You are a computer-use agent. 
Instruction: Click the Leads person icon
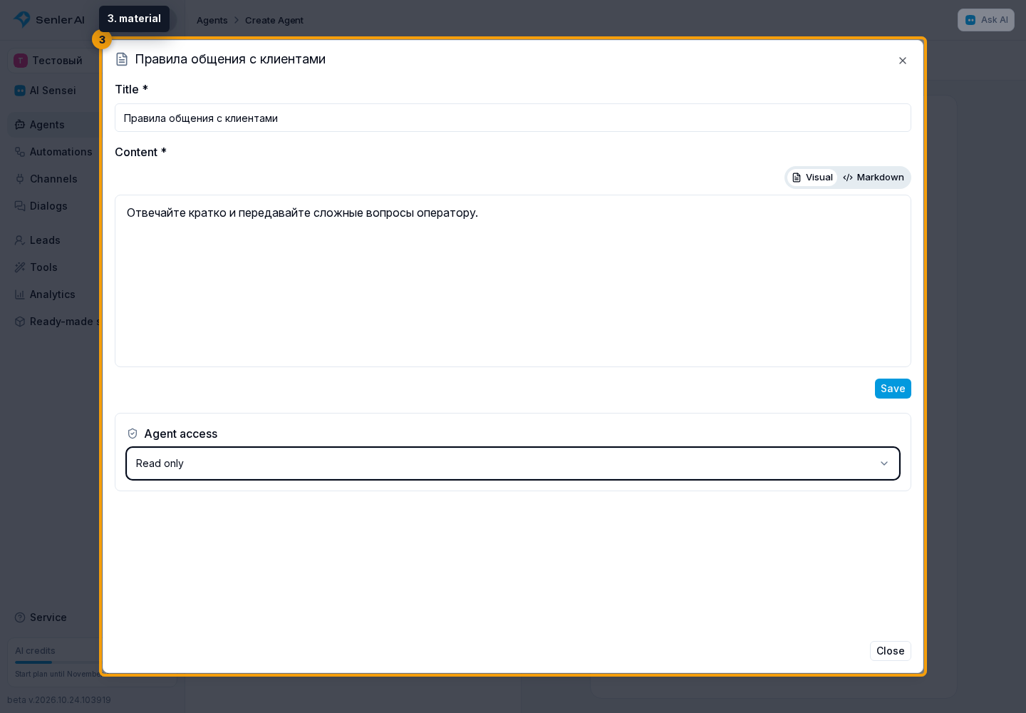point(20,240)
